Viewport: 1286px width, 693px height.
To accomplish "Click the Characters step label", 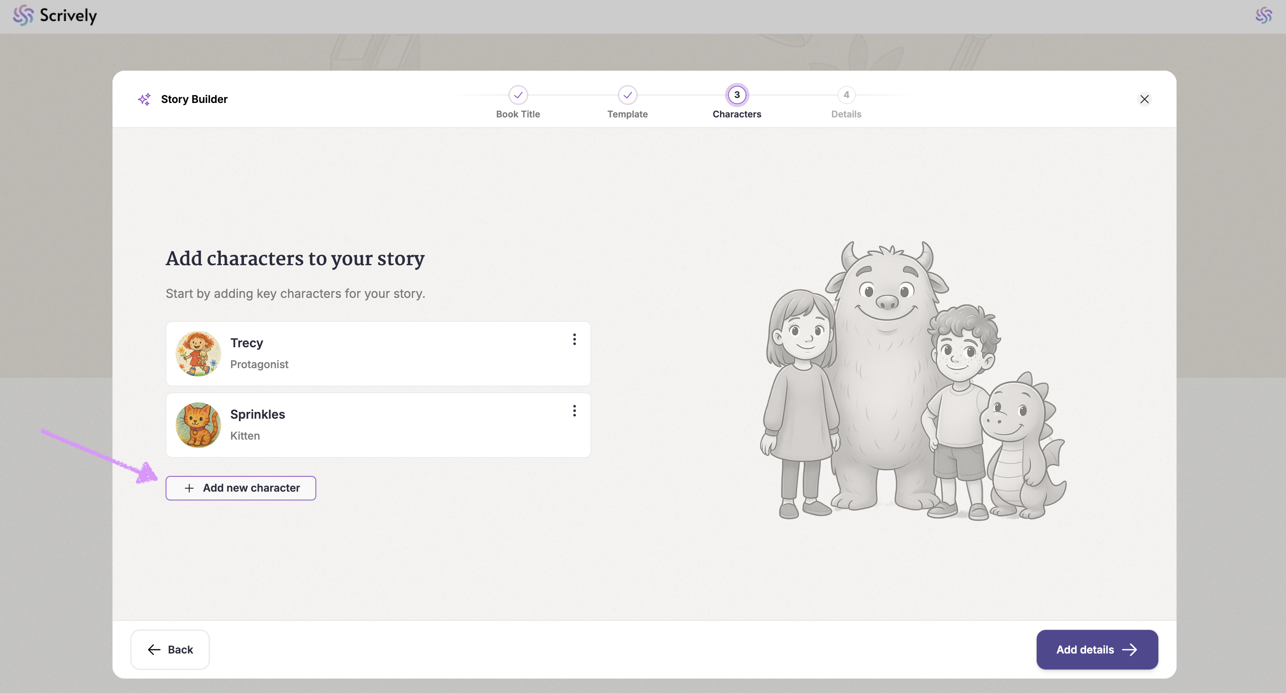I will point(736,114).
